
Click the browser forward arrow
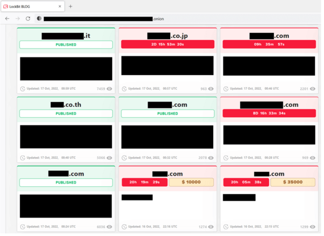click(18, 18)
